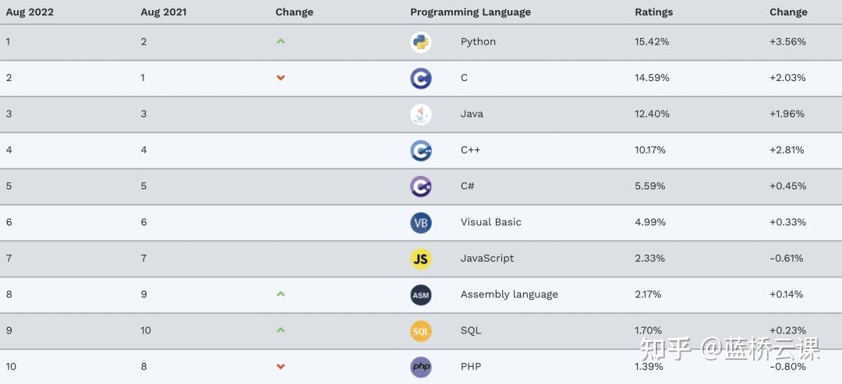
Task: Click the Programming Language column header
Action: tap(470, 12)
